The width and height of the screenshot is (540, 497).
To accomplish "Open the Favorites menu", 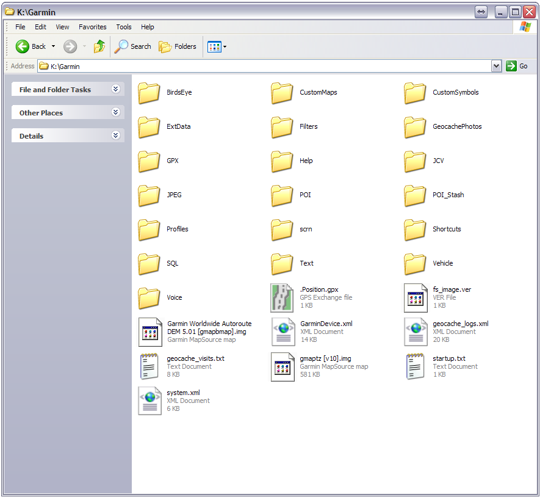I will [x=93, y=27].
